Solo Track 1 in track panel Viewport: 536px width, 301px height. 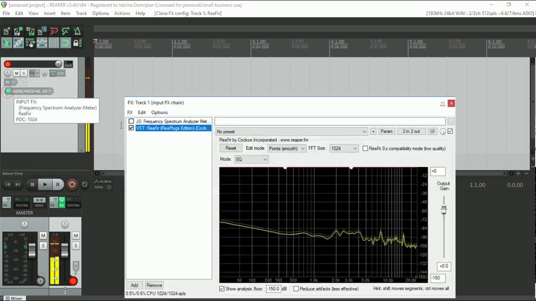pos(24,73)
